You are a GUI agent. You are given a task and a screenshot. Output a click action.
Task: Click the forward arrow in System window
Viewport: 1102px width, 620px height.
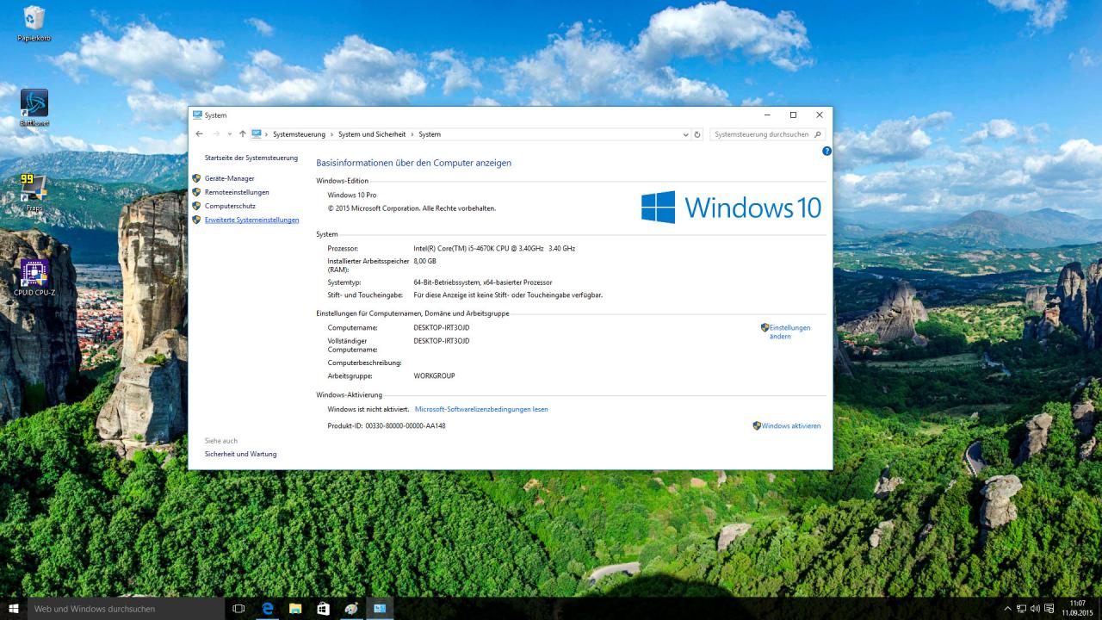pos(216,134)
